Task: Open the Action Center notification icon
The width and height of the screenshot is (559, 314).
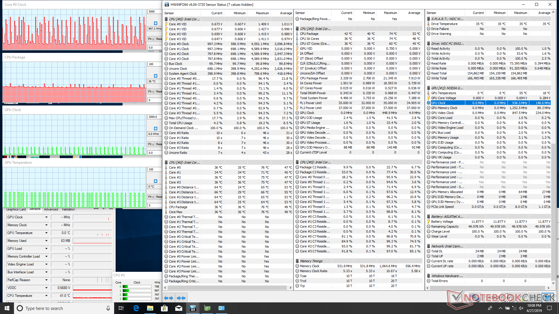Action: point(549,308)
